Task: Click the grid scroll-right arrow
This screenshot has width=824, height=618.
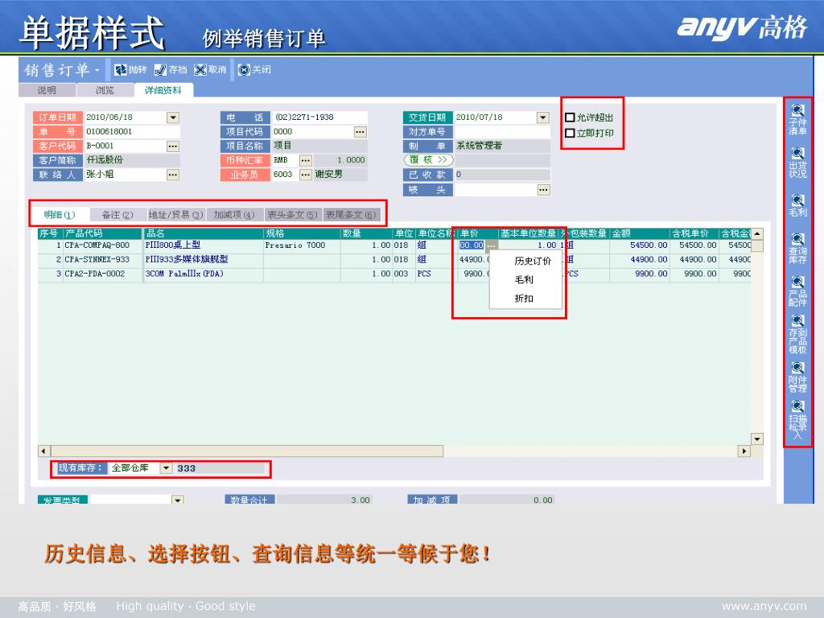Action: pos(744,451)
